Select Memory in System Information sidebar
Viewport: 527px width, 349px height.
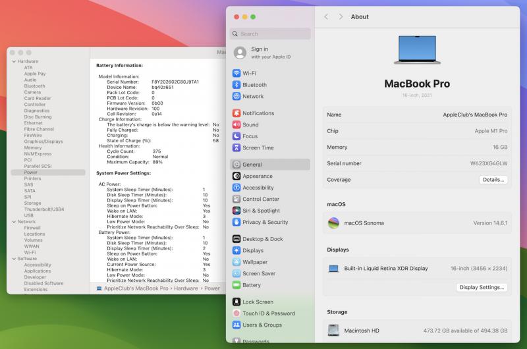pyautogui.click(x=33, y=148)
